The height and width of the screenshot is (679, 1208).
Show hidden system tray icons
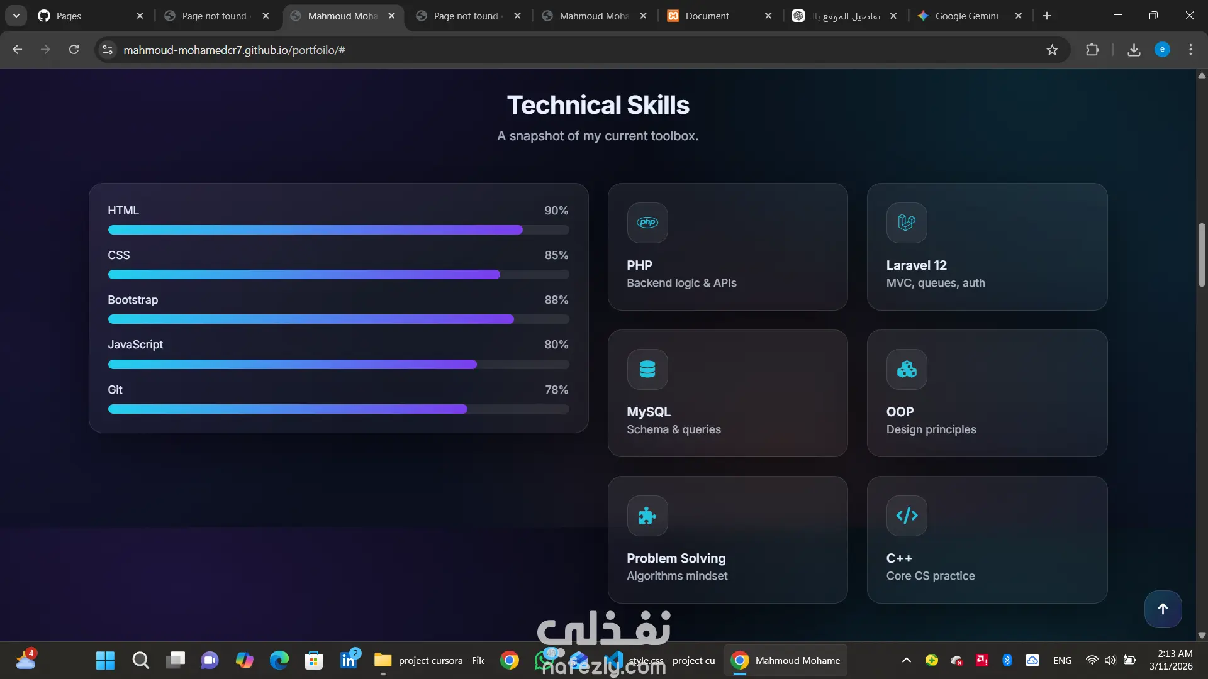pos(906,660)
